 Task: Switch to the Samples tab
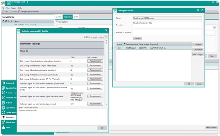tap(59, 17)
